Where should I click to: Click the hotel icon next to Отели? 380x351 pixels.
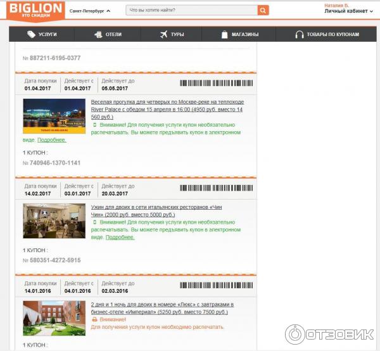click(95, 34)
